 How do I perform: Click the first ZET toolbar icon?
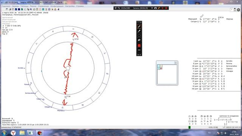tap(7, 9)
